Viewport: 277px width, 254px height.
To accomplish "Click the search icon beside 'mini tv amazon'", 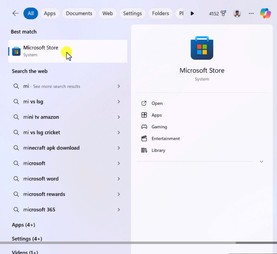I will pos(16,117).
